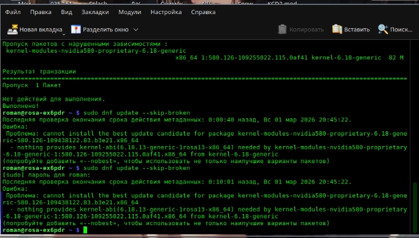Click the text 'Пропуск 1 Пакет'
This screenshot has width=419, height=238.
[x=31, y=85]
